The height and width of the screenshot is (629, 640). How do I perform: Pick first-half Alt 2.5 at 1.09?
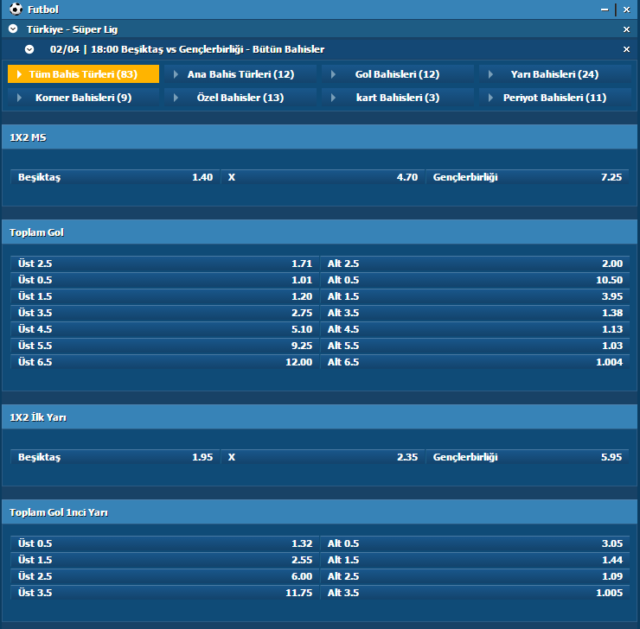tap(475, 576)
